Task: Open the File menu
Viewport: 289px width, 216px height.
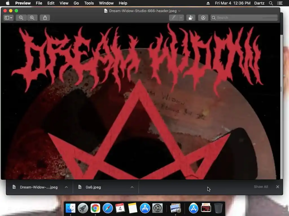Action: click(x=39, y=3)
